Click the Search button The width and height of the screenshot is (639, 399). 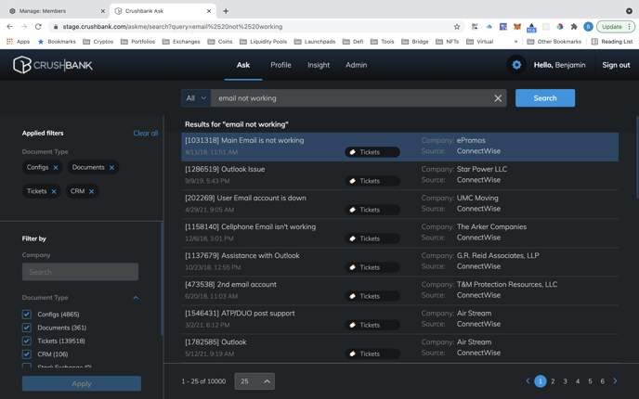[x=545, y=98]
